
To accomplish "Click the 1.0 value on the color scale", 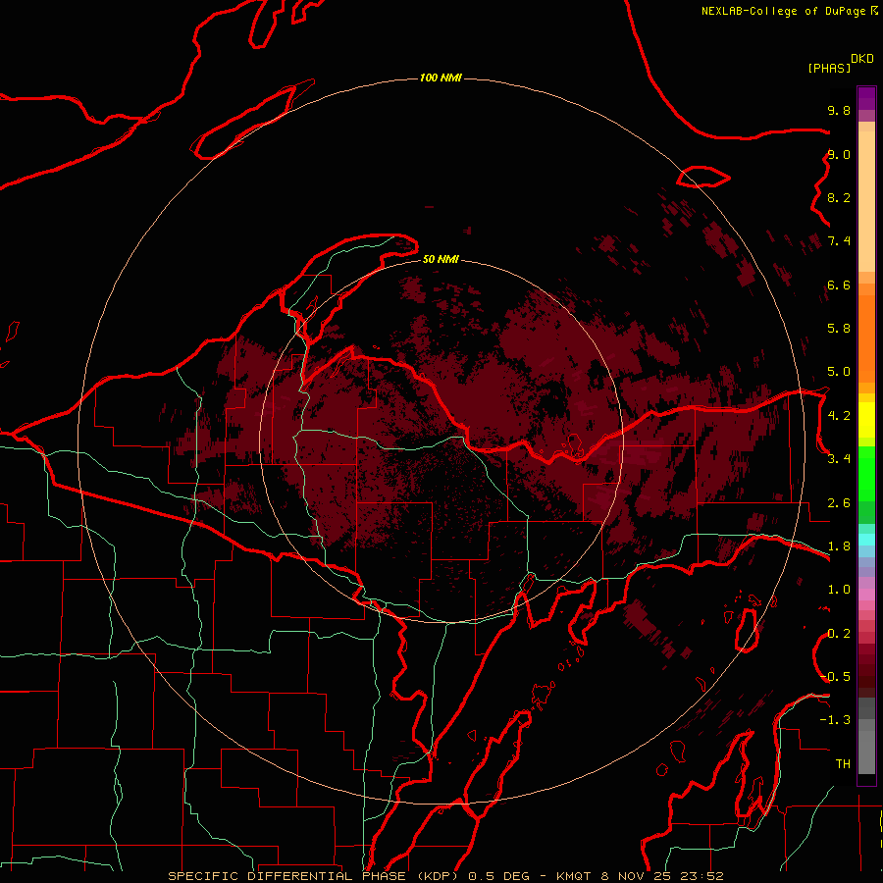I will point(839,590).
